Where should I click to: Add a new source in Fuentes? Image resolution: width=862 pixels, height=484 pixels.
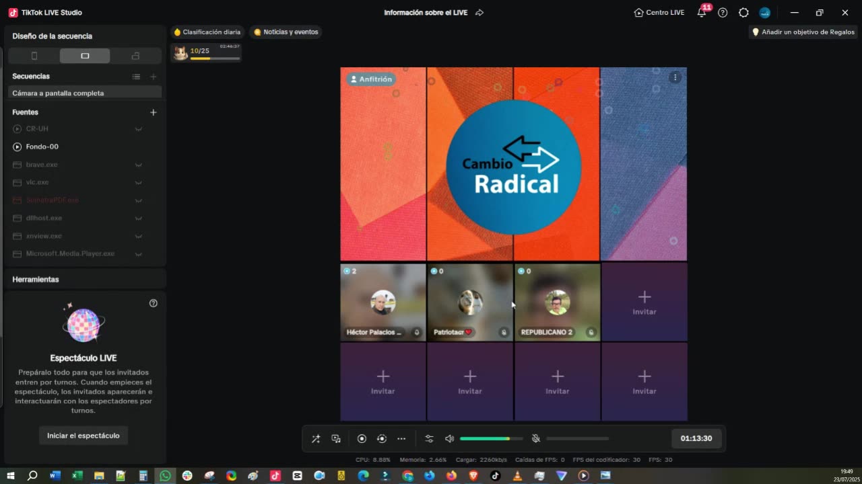click(154, 112)
